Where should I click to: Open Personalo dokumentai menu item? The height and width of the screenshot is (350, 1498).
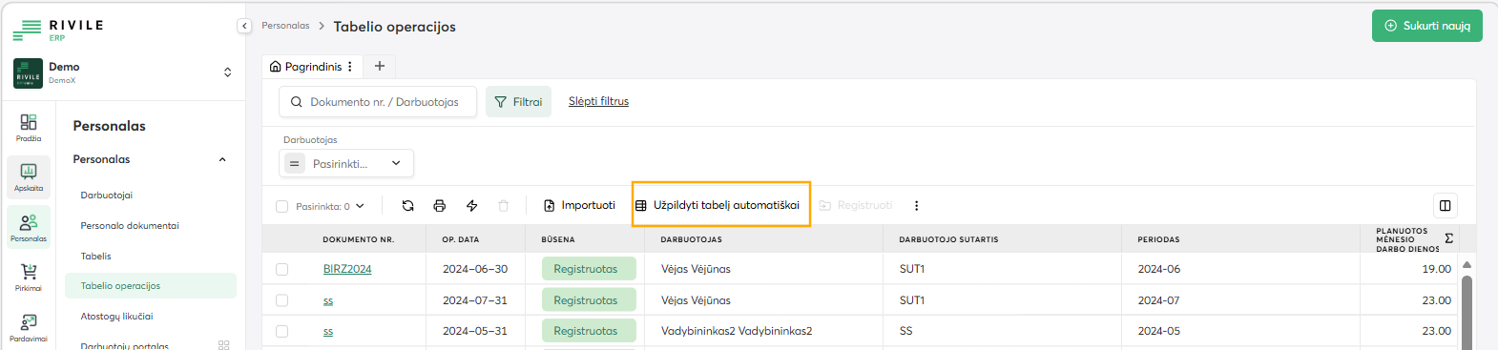point(130,226)
